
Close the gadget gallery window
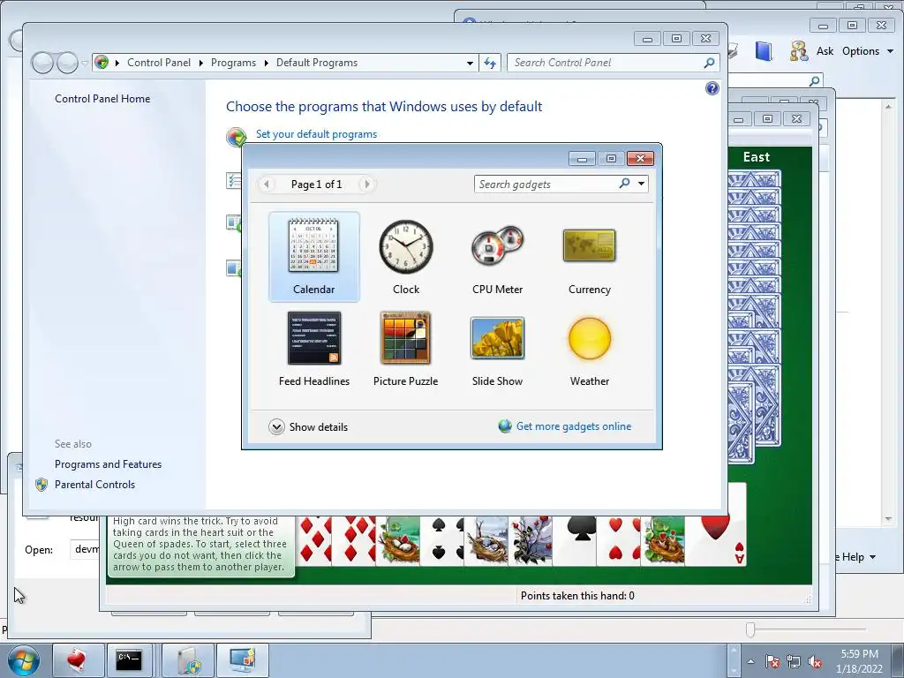[x=640, y=159]
